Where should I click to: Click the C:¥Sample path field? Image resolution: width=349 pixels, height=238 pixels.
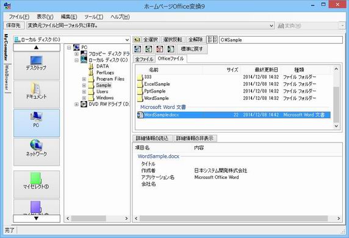coord(281,40)
